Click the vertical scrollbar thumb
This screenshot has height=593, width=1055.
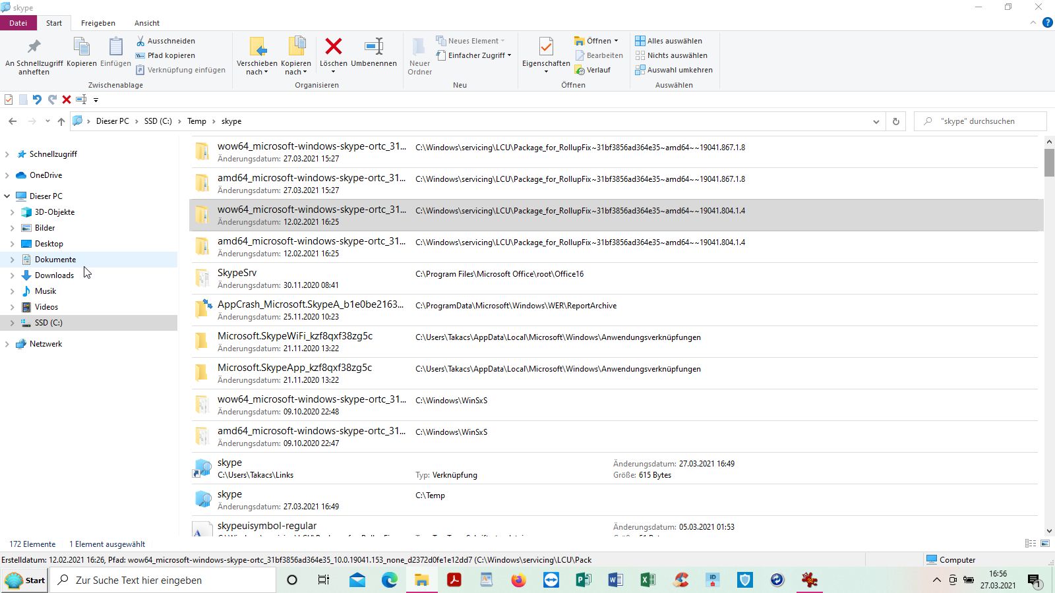(1049, 163)
